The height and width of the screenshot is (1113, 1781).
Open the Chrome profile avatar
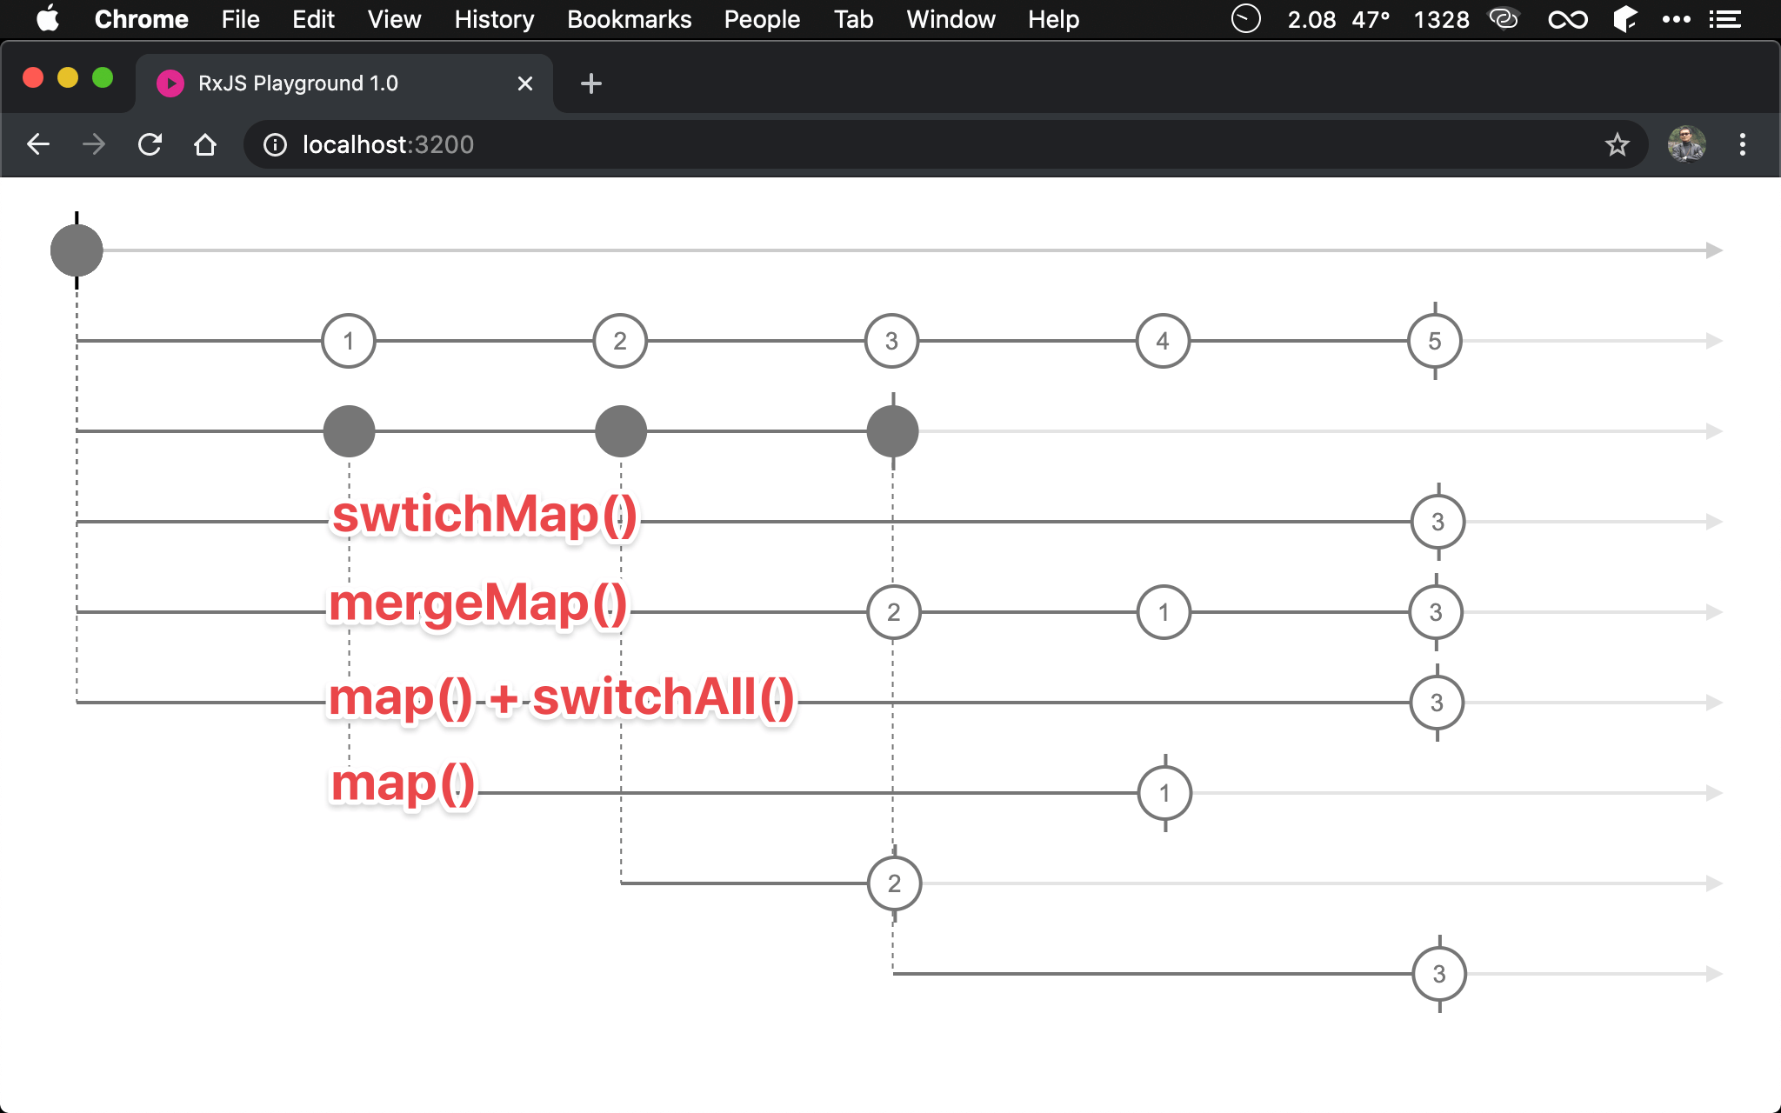point(1686,144)
